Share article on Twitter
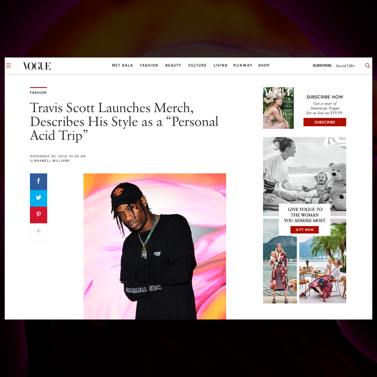The width and height of the screenshot is (377, 377). pyautogui.click(x=38, y=198)
